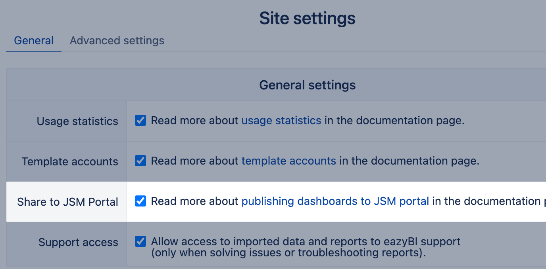Toggle the Support access checkbox
The image size is (546, 269).
tap(140, 241)
